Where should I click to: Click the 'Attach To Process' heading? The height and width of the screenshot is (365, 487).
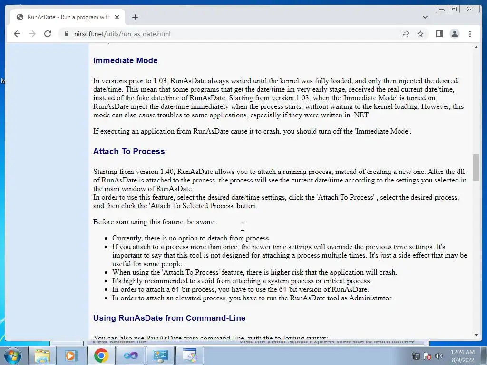pos(129,151)
